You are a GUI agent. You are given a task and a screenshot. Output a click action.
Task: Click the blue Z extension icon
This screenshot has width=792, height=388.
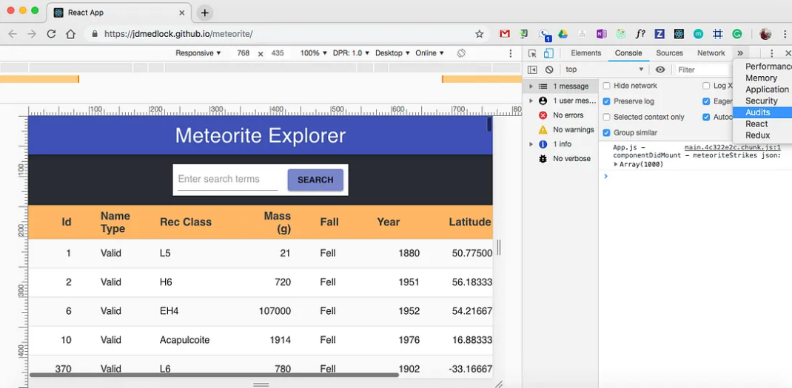pos(660,34)
